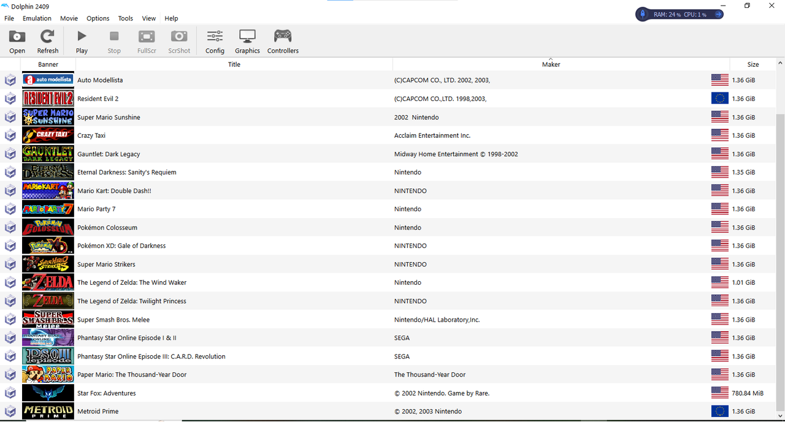Select 'Paper Mario: The Thousand-Year Door' title
This screenshot has height=441, width=785.
tap(132, 375)
